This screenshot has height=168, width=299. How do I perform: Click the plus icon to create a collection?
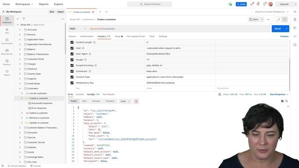[18, 19]
